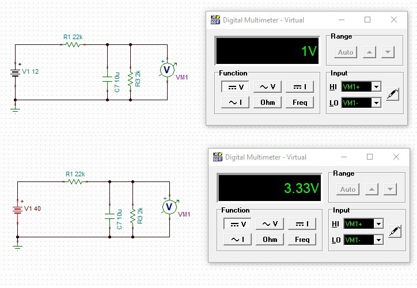Viewport: 417px width, 288px height.
Task: Click bottom multimeter title bar app icon
Action: [x=218, y=157]
